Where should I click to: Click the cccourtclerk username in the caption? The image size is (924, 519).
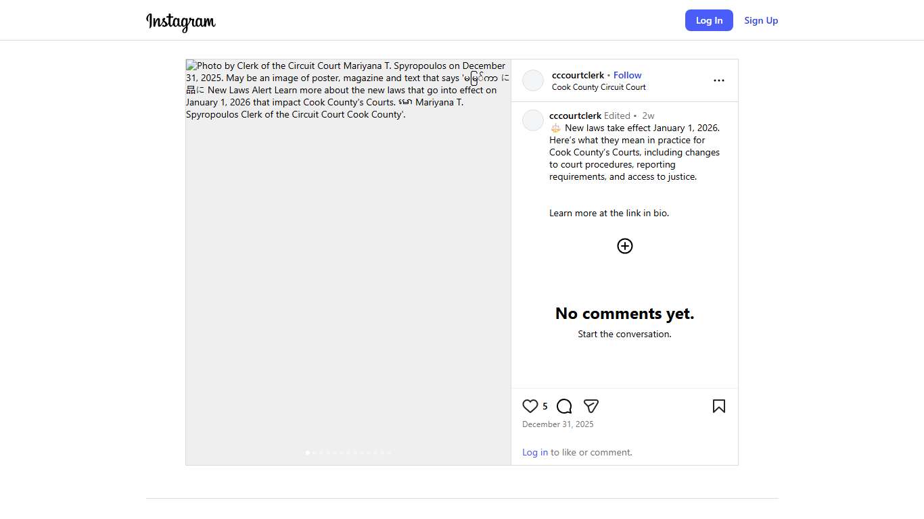click(575, 116)
